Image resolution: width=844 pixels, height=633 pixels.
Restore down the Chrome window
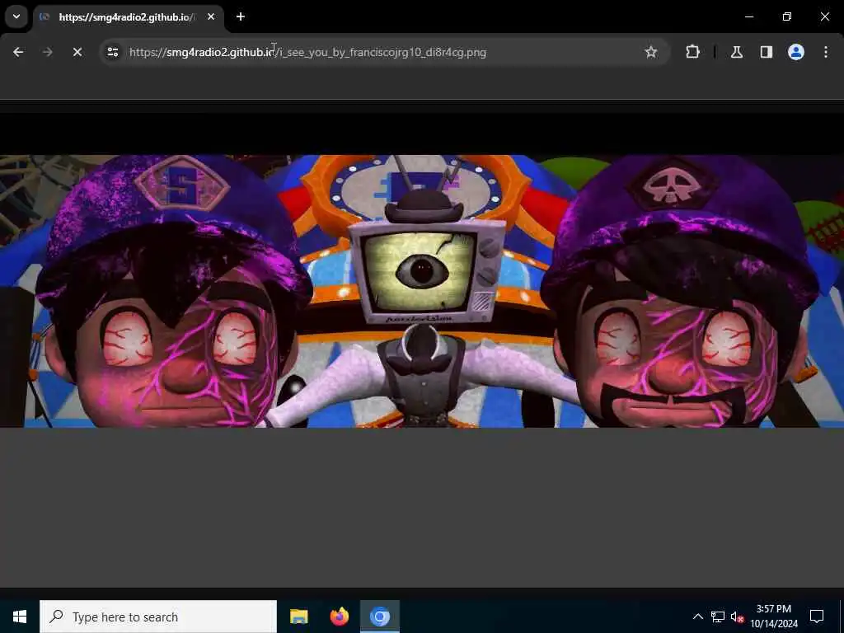(787, 16)
